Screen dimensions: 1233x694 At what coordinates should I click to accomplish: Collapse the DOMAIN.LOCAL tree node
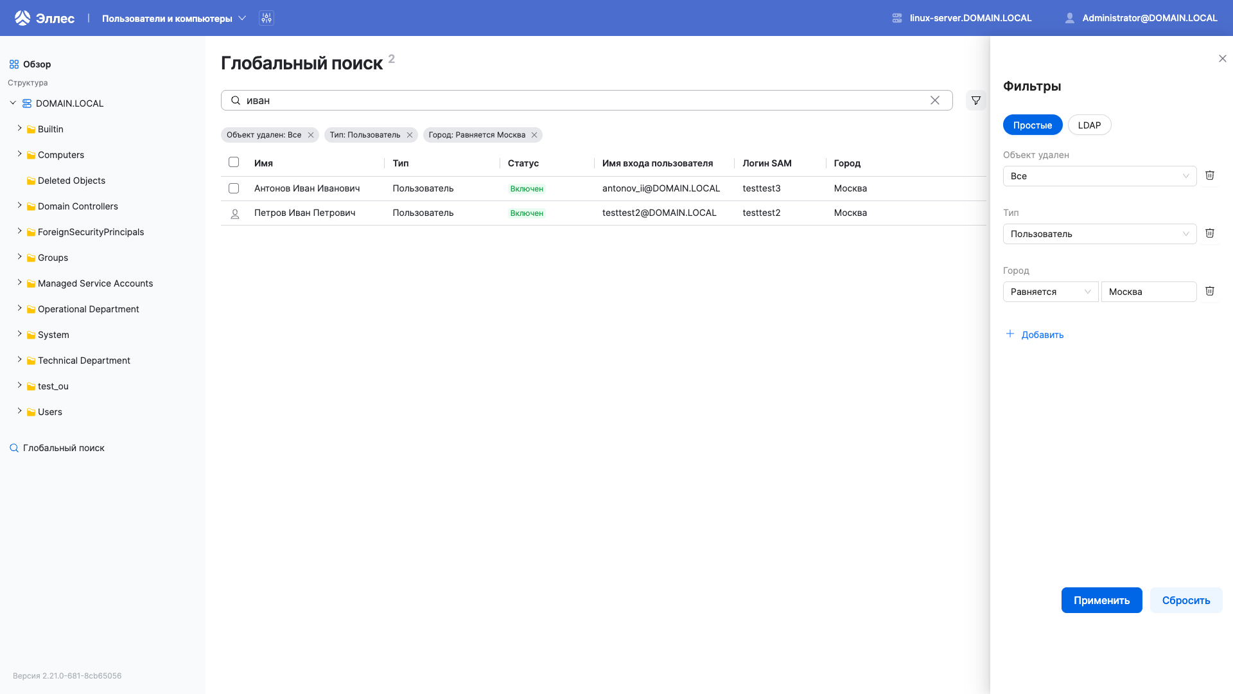13,103
